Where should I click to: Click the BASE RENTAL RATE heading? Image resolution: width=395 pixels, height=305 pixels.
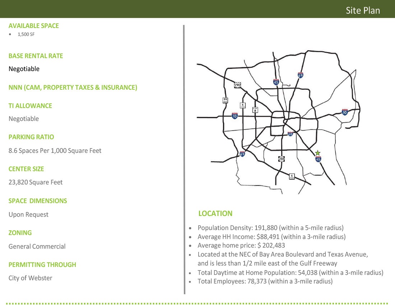point(36,56)
